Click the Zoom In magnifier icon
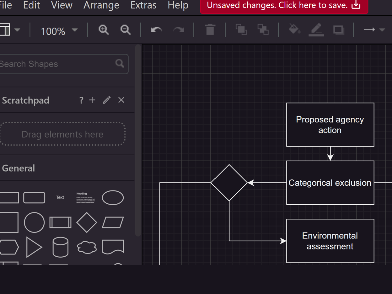392x294 pixels. (103, 30)
